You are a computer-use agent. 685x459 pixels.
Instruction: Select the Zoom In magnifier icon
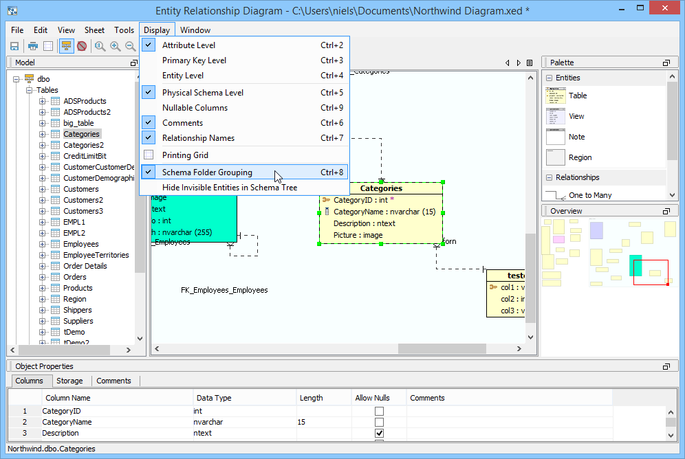tap(115, 46)
